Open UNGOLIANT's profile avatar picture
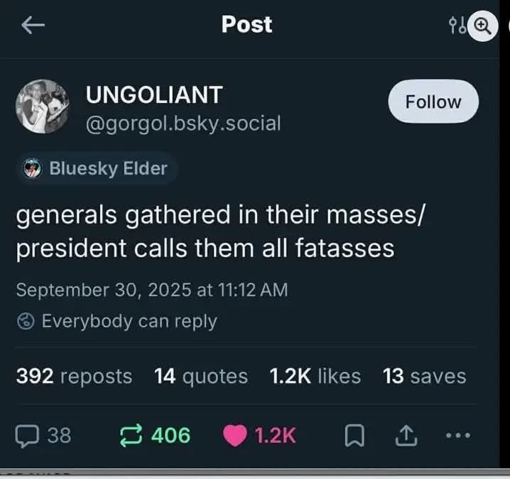The height and width of the screenshot is (479, 510). point(43,106)
